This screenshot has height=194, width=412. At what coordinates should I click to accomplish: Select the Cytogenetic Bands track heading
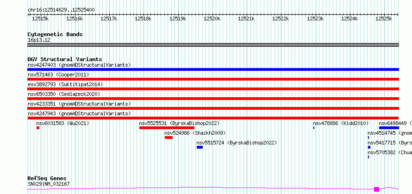(x=55, y=34)
